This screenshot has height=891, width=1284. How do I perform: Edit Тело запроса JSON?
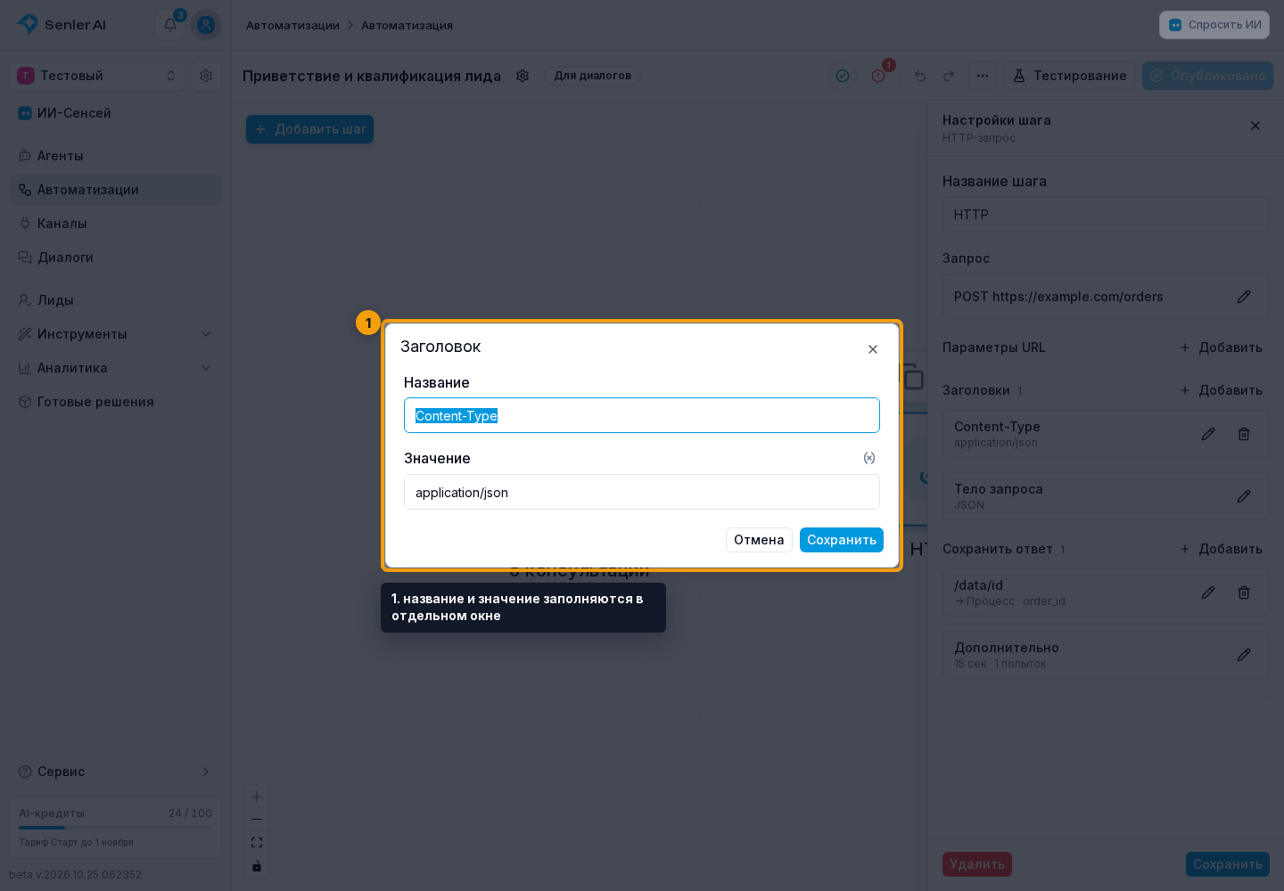tap(1244, 496)
